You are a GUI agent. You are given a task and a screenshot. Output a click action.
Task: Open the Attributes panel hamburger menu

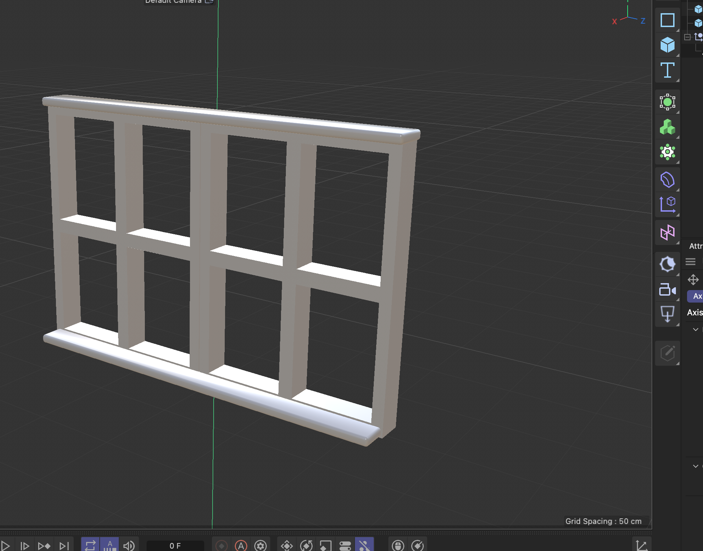click(x=691, y=261)
